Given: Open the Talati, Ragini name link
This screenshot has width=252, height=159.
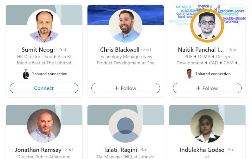Looking at the screenshot, I should tap(120, 150).
